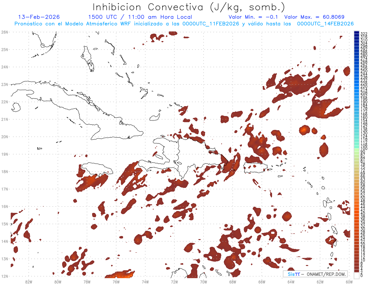Screen dimensions: 371x286
Task: Click the "70W" longitude label
Action: [203, 282]
